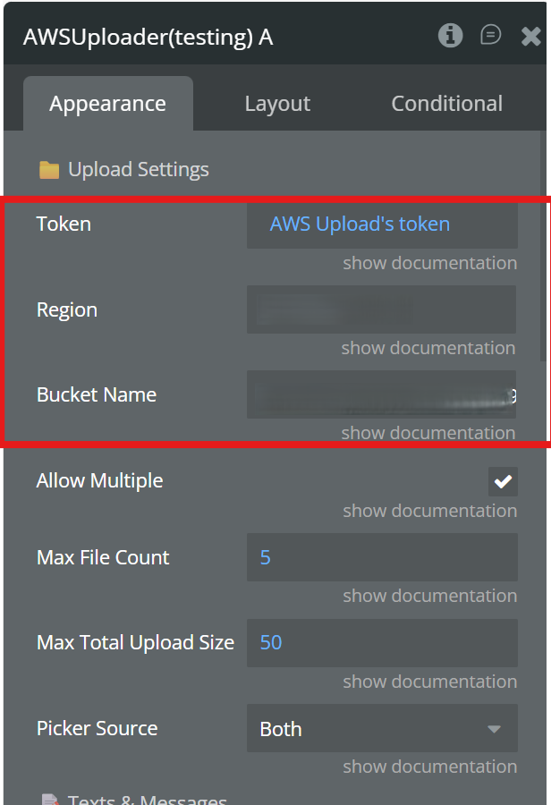Show documentation for Picker Source
Screen dimensions: 551x805
[x=429, y=767]
